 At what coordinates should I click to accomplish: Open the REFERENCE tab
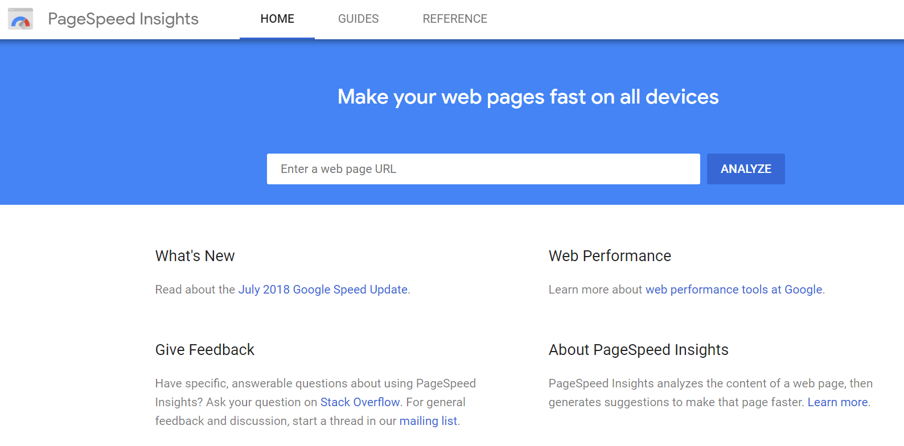click(455, 18)
